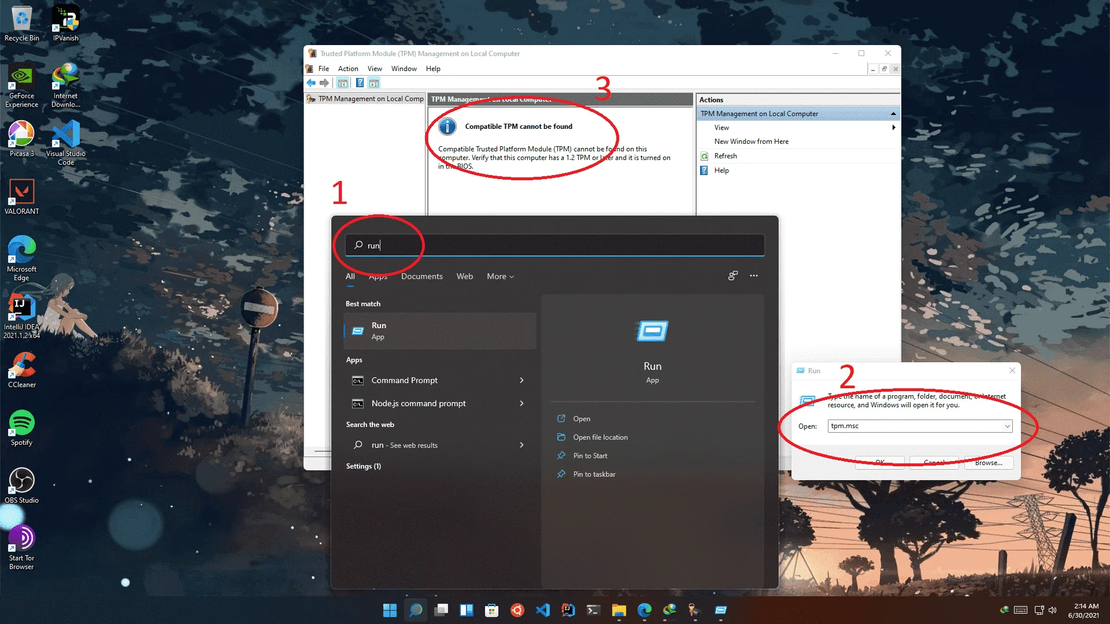
Task: Click Pin to Start for Run app
Action: pyautogui.click(x=590, y=456)
